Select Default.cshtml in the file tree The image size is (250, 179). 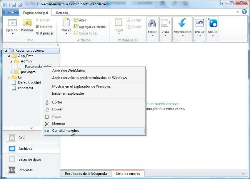click(x=29, y=82)
